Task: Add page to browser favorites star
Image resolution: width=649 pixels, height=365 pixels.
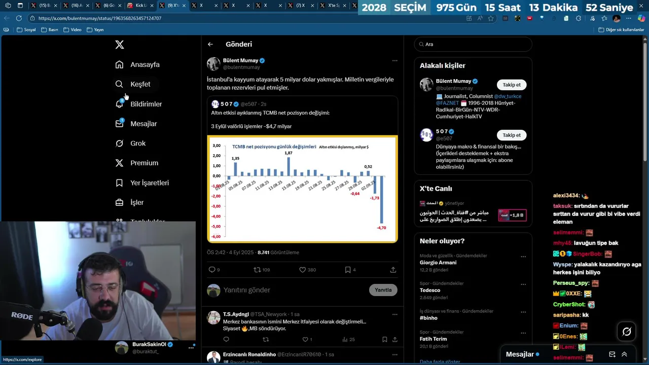Action: (491, 18)
